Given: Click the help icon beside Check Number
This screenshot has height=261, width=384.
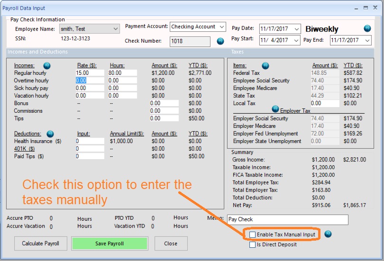Looking at the screenshot, I should pyautogui.click(x=220, y=41).
